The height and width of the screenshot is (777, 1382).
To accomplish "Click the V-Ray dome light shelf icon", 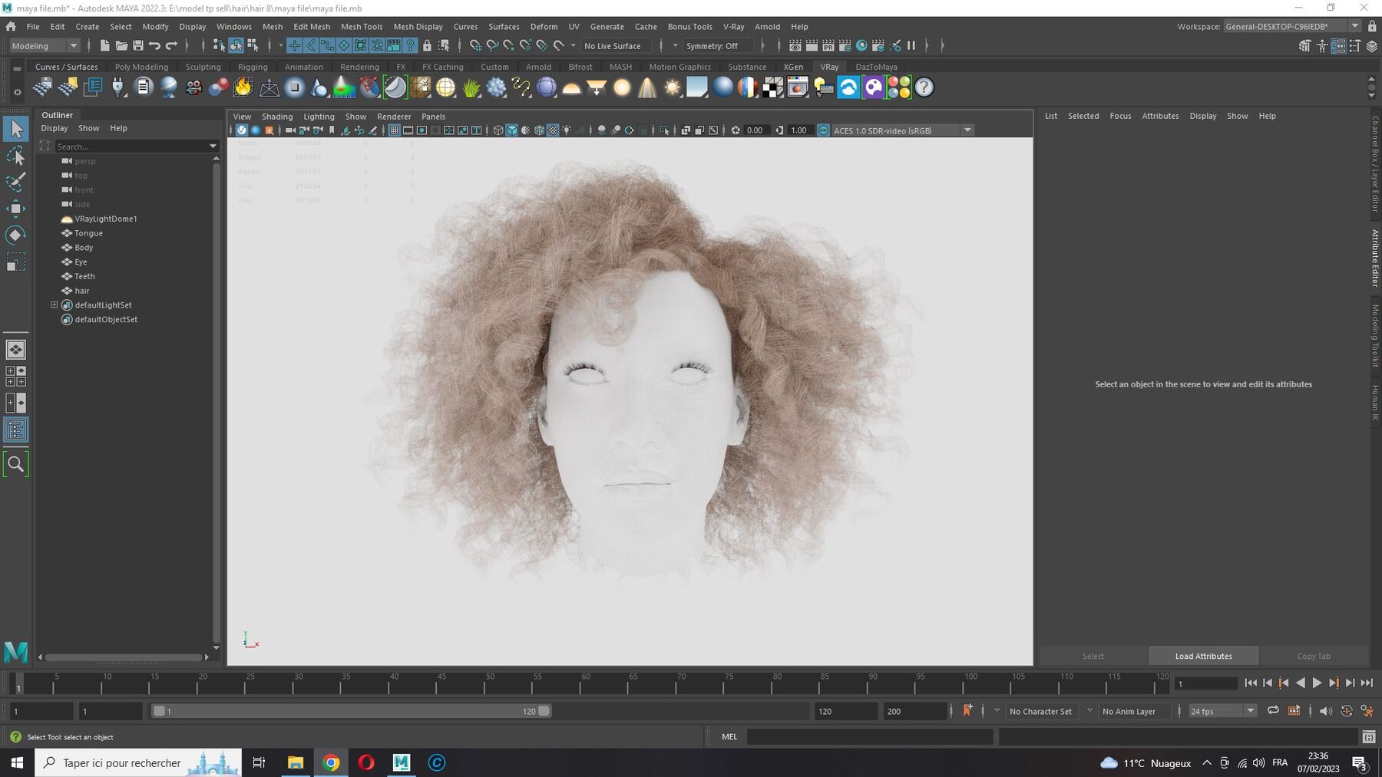I will (571, 87).
